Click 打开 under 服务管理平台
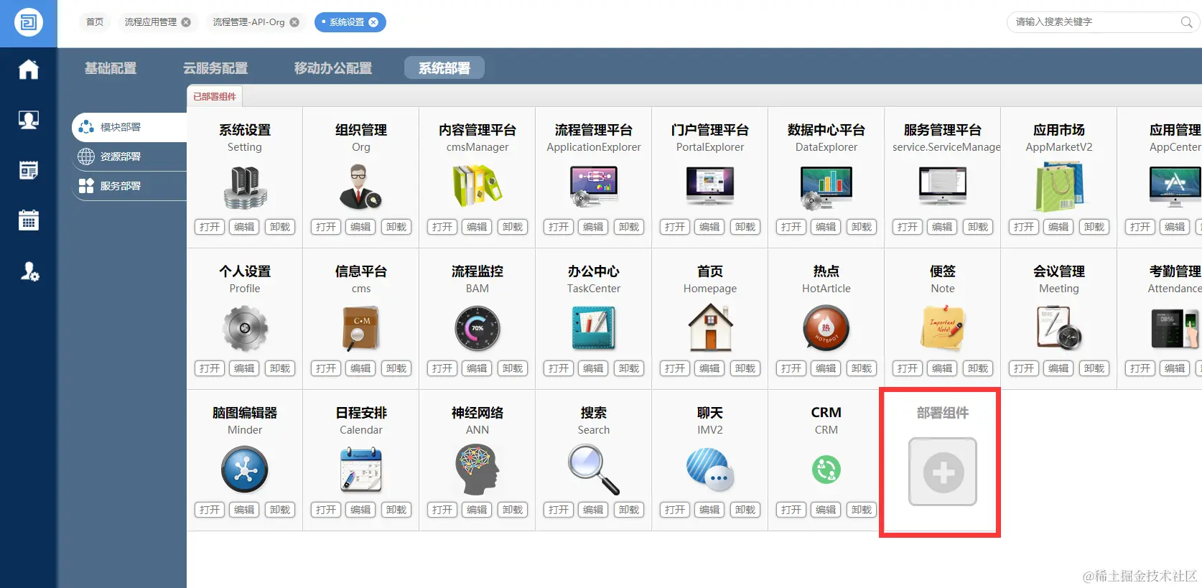 tap(908, 227)
